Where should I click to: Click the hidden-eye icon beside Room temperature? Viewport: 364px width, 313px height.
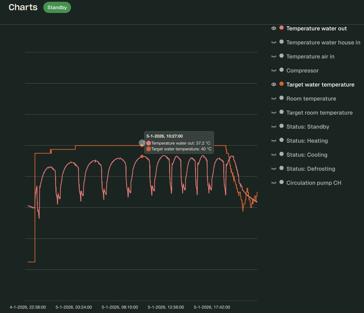[x=274, y=99]
